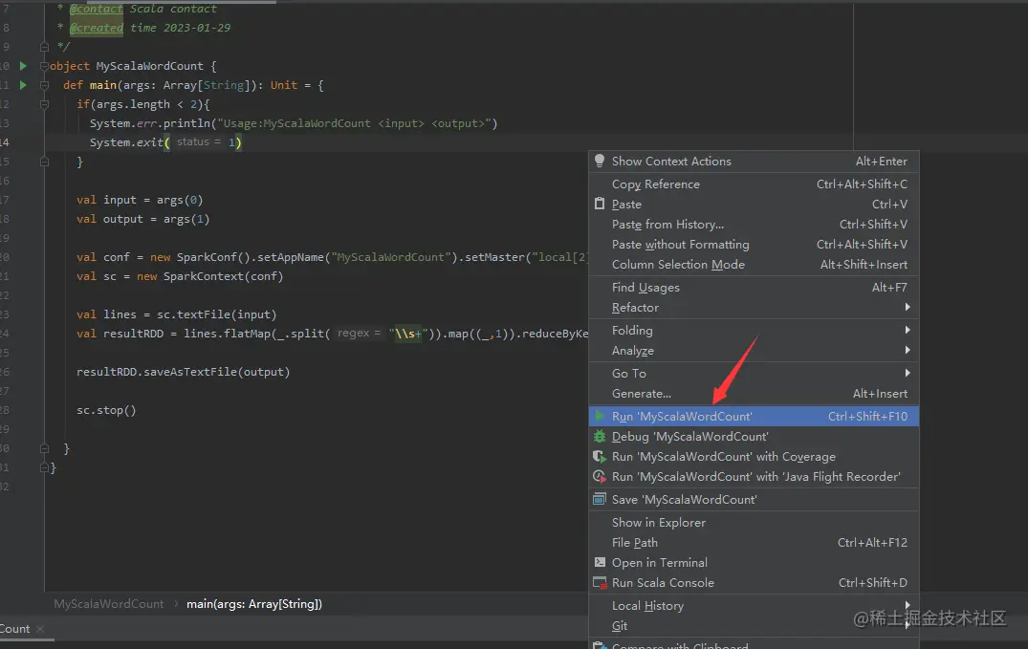Click on sc.textFile(input) code

216,314
